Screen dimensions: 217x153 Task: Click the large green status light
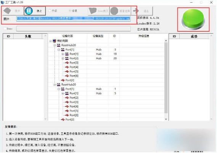point(193,20)
